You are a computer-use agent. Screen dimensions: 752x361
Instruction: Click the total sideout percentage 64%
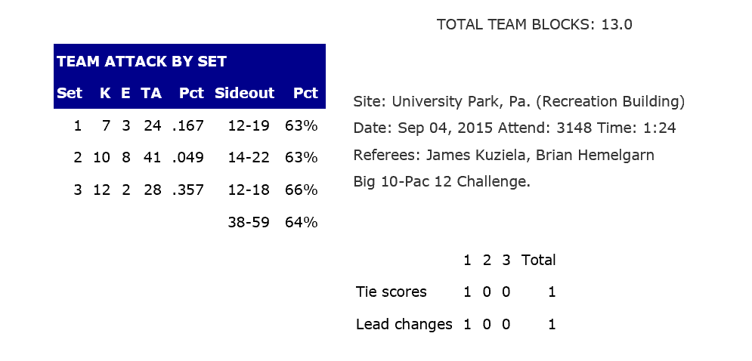tap(301, 223)
